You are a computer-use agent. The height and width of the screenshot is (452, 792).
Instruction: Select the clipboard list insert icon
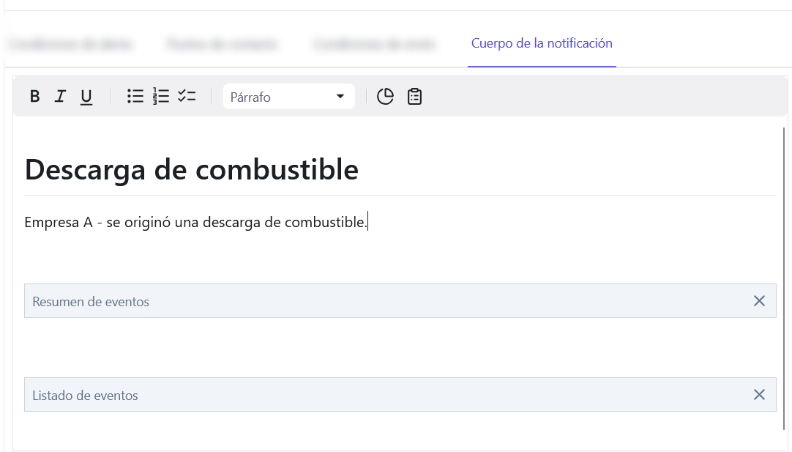pos(414,96)
